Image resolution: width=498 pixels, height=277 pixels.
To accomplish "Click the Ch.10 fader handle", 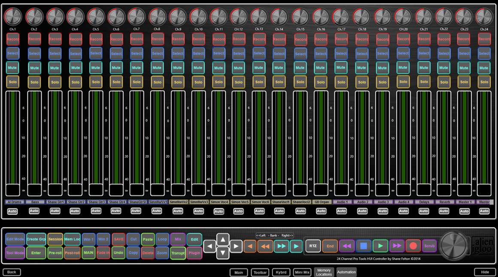I will pos(198,190).
